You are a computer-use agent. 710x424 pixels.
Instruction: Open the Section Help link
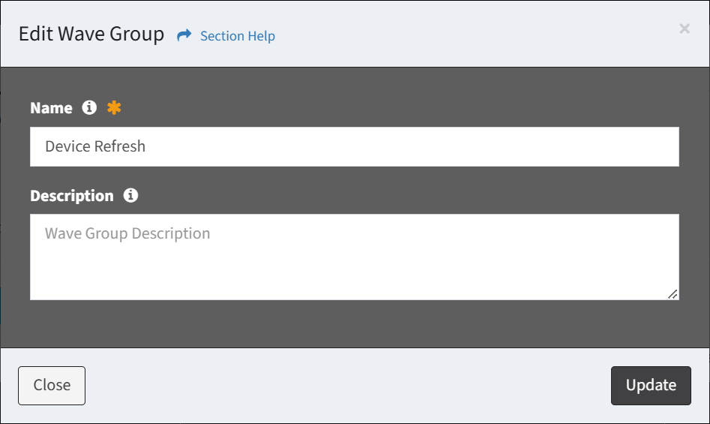[237, 36]
